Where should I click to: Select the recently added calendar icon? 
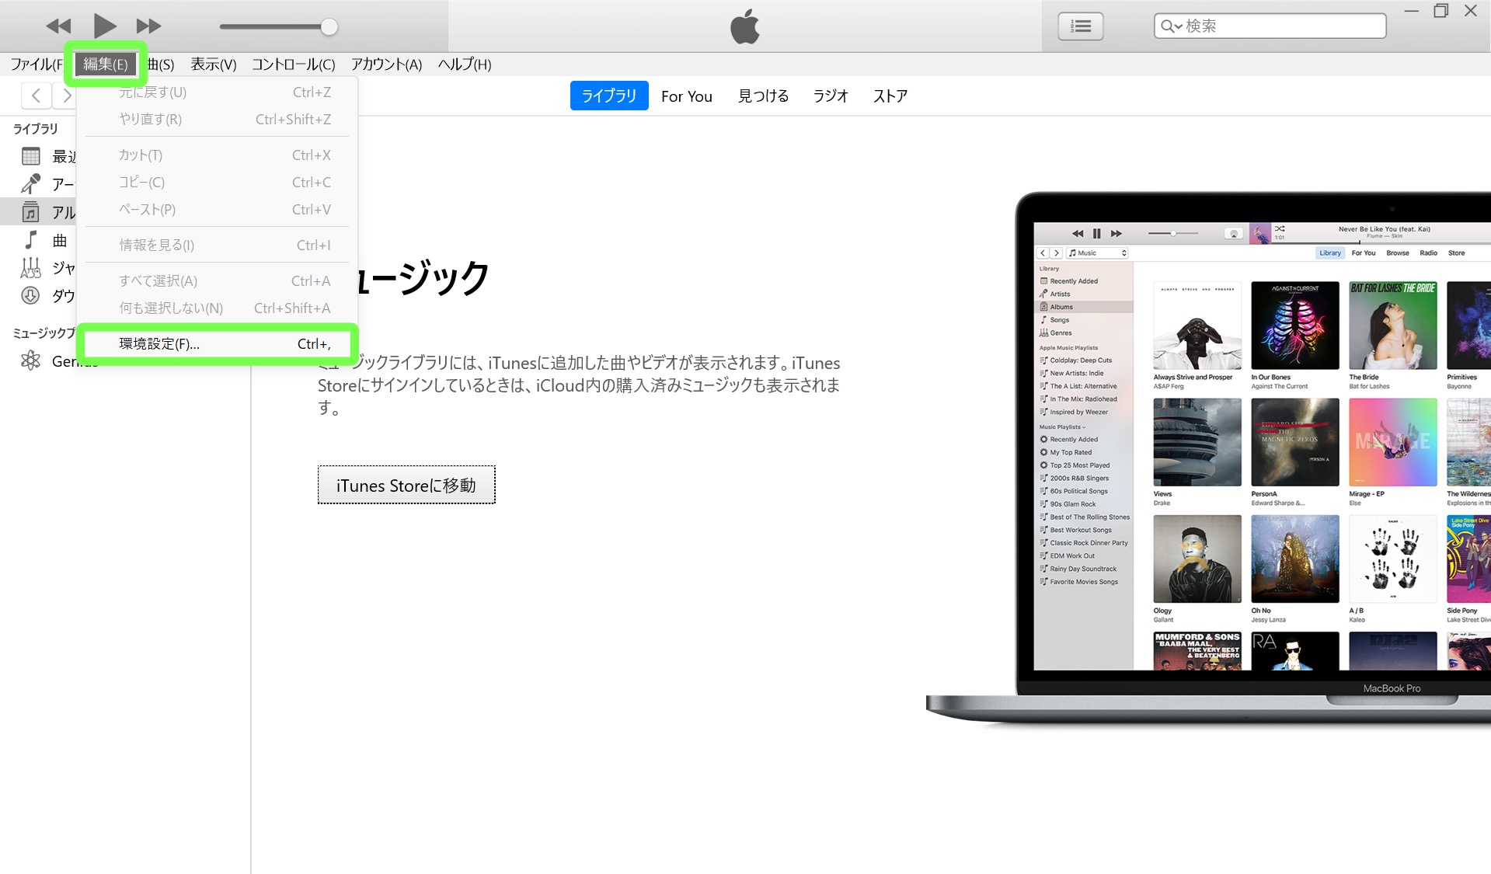click(31, 156)
